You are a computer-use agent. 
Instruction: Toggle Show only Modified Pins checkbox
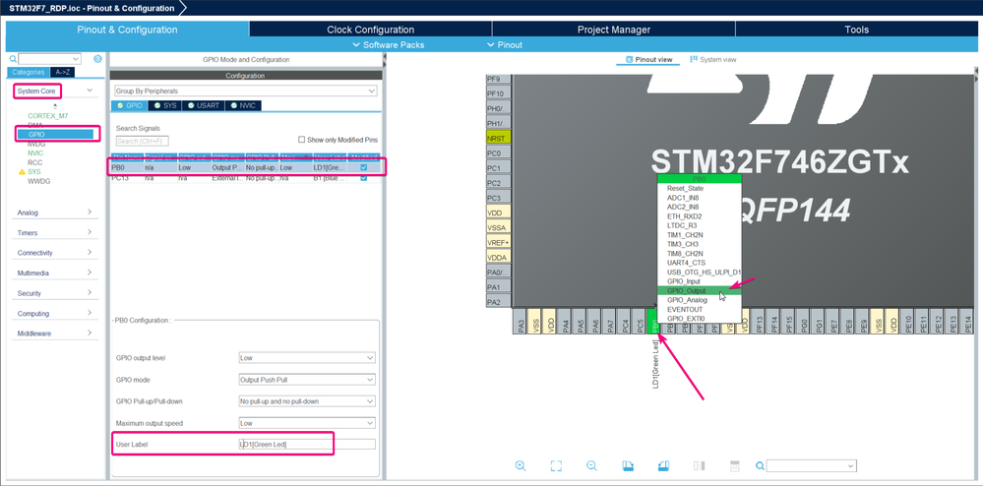301,140
